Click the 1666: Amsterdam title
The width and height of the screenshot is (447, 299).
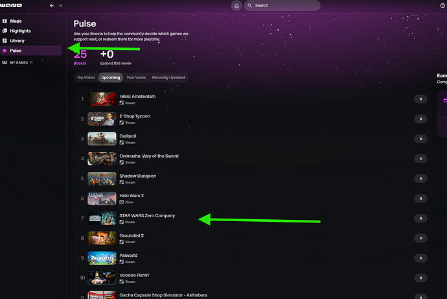pyautogui.click(x=137, y=97)
